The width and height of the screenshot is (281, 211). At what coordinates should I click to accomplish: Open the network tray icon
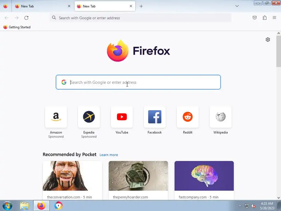tap(247, 206)
